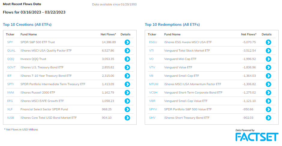This screenshot has width=282, height=146.
Task: Click Vanguard Short-Term Corporate Bond ETF name
Action: pyautogui.click(x=193, y=92)
